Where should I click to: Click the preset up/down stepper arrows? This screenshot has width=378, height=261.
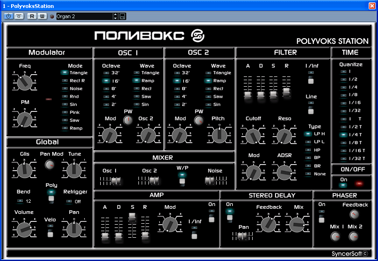click(x=115, y=16)
